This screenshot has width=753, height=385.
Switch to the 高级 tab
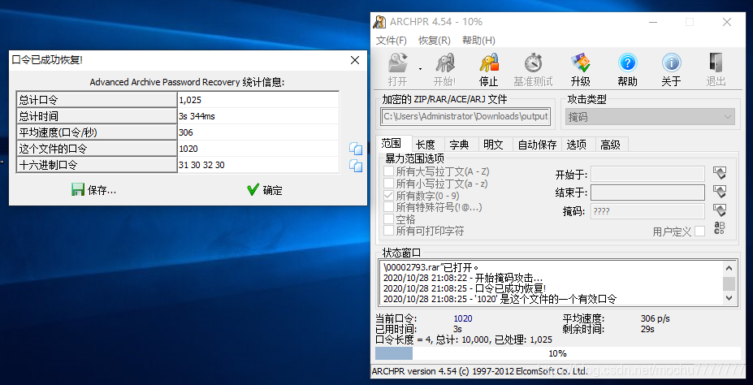tap(610, 145)
